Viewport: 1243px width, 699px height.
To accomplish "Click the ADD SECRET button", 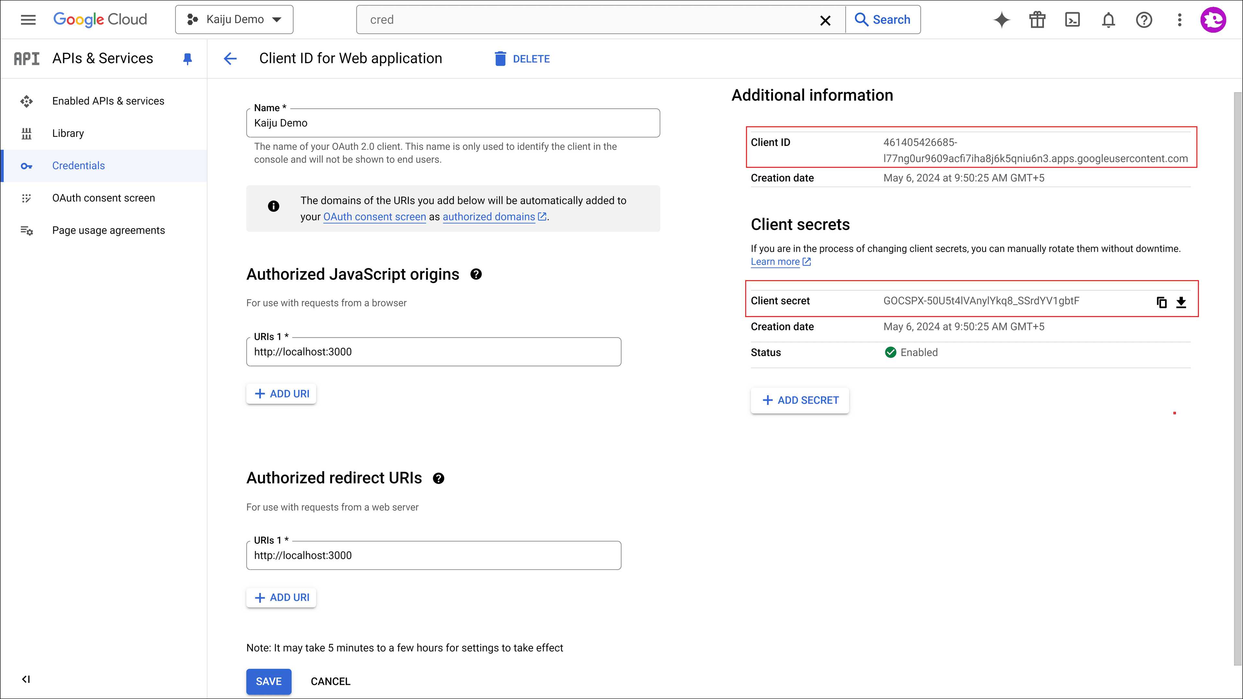I will pos(800,400).
